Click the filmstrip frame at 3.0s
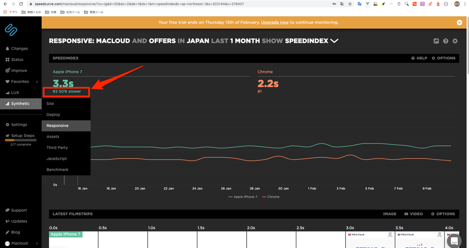 [370, 239]
